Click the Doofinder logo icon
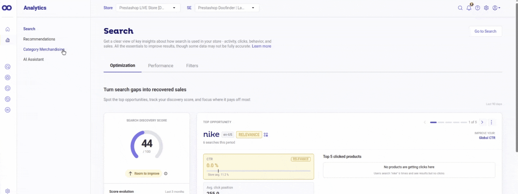Screen dimensions: 518x194 [x=7, y=8]
